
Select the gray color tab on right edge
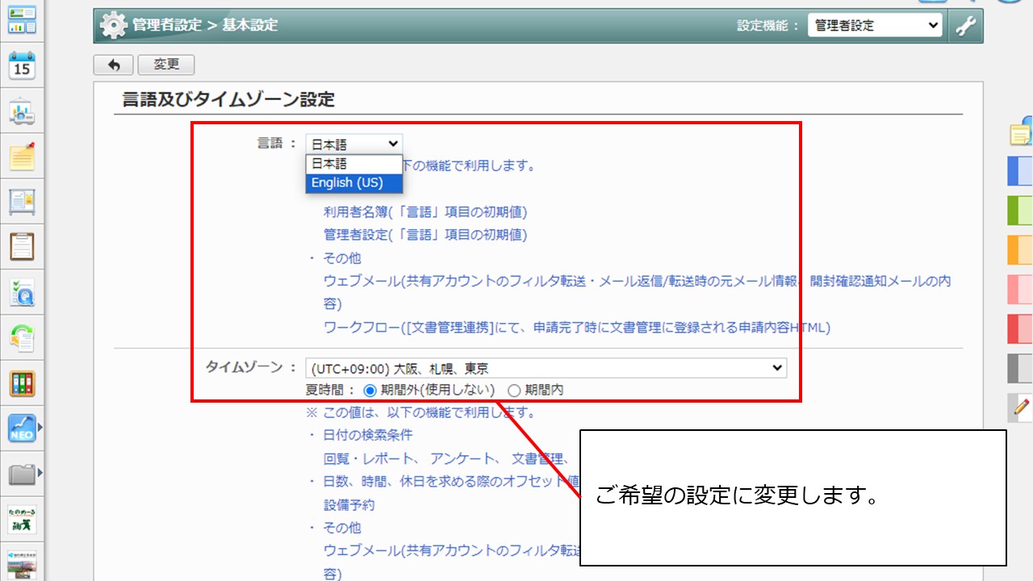click(1020, 368)
